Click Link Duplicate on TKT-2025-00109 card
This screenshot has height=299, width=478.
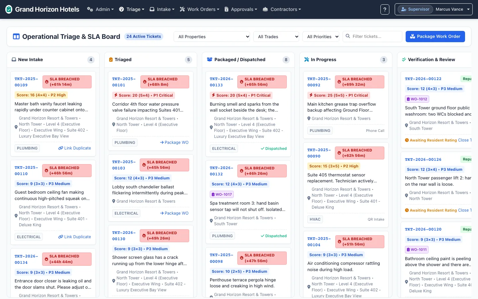[75, 148]
